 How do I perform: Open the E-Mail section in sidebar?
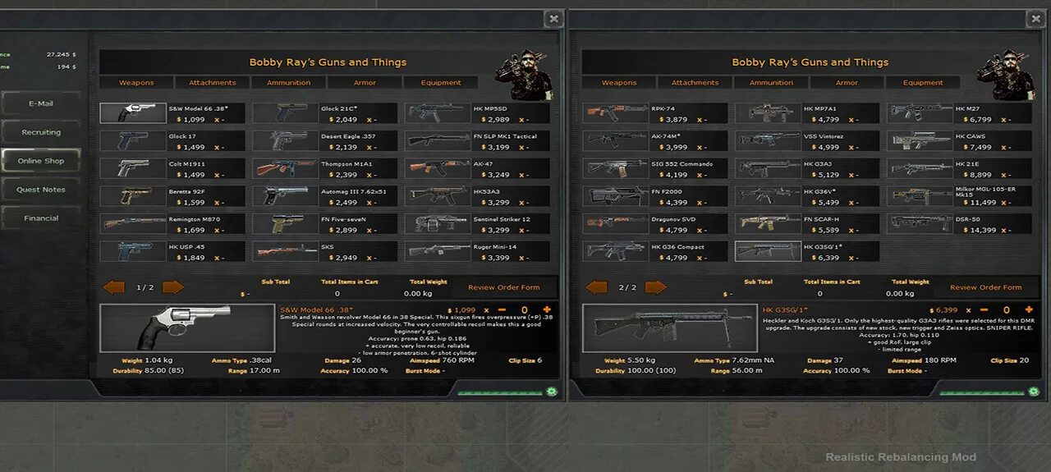[x=41, y=103]
